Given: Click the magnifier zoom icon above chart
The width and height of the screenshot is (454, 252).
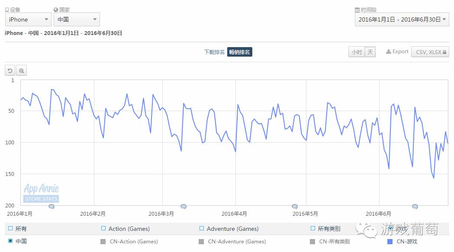Looking at the screenshot, I should click(21, 71).
